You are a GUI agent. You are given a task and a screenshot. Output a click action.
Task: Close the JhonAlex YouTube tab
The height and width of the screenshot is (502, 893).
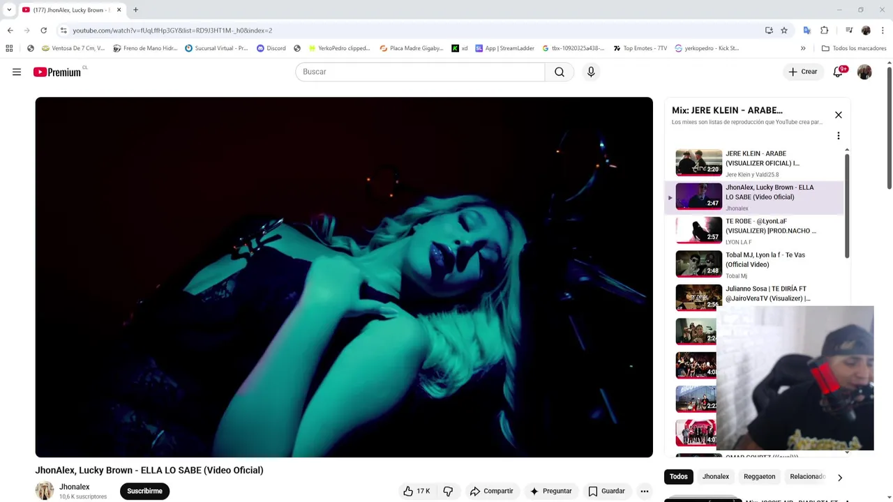click(119, 10)
